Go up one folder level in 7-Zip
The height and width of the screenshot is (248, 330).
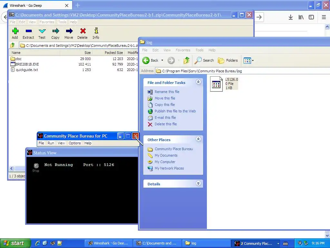(13, 45)
